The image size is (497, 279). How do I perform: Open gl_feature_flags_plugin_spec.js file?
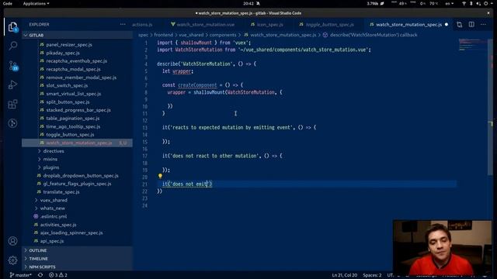tap(77, 184)
